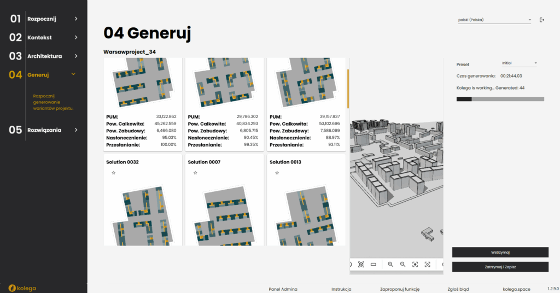Collapse the 04 Generuj sidebar section
Image resolution: width=560 pixels, height=293 pixels.
(x=73, y=74)
